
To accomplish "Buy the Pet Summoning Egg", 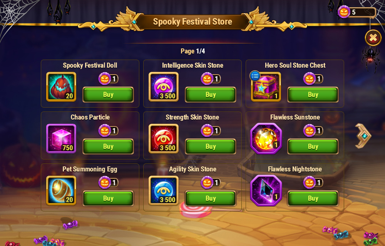I will tap(108, 198).
